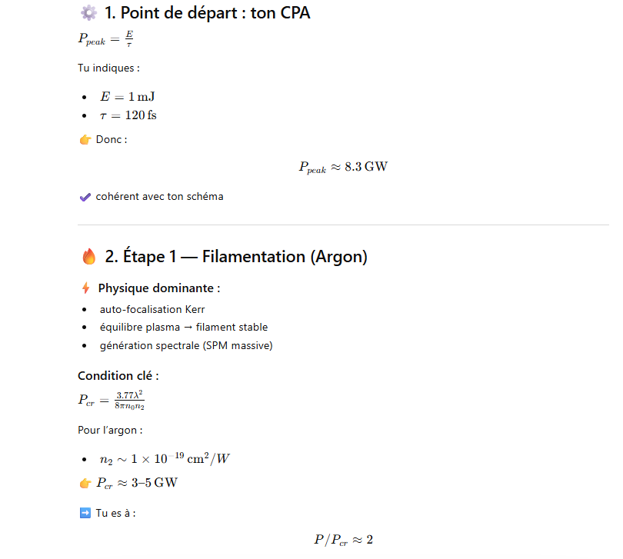Click the "équilibre plasma → filament stable" bullet
Image resolution: width=623 pixels, height=559 pixels.
coord(184,328)
